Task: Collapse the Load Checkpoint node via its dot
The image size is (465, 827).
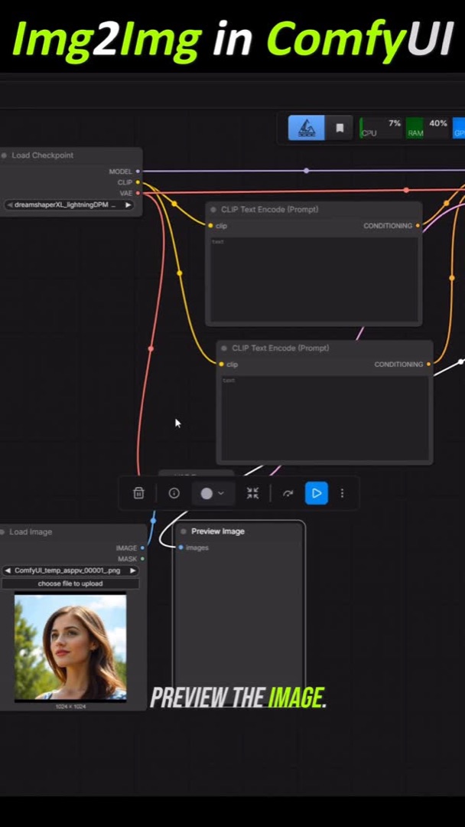Action: [5, 155]
